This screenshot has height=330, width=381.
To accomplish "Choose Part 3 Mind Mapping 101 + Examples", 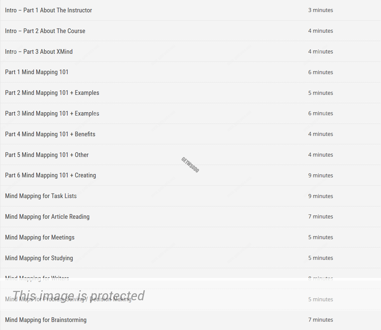I will pos(52,114).
